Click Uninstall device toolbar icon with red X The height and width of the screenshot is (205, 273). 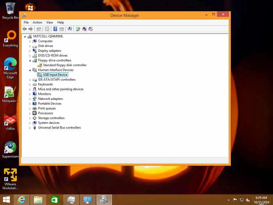click(84, 29)
